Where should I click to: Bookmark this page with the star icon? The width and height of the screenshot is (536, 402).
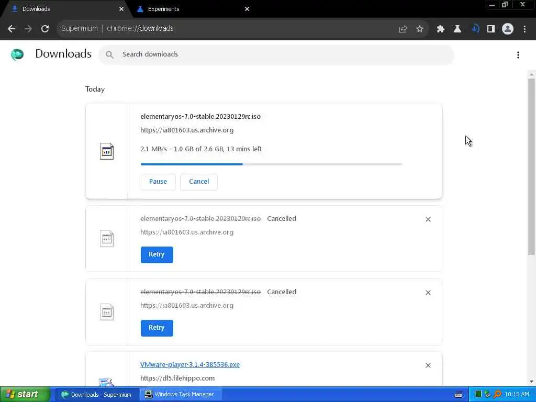(420, 29)
